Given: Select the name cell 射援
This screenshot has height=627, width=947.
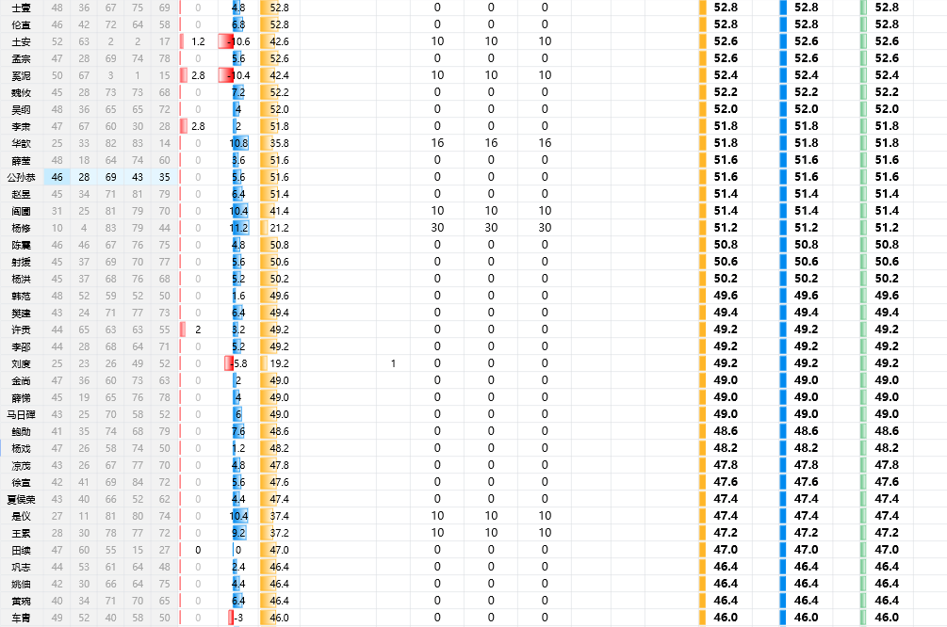Looking at the screenshot, I should pos(21,262).
